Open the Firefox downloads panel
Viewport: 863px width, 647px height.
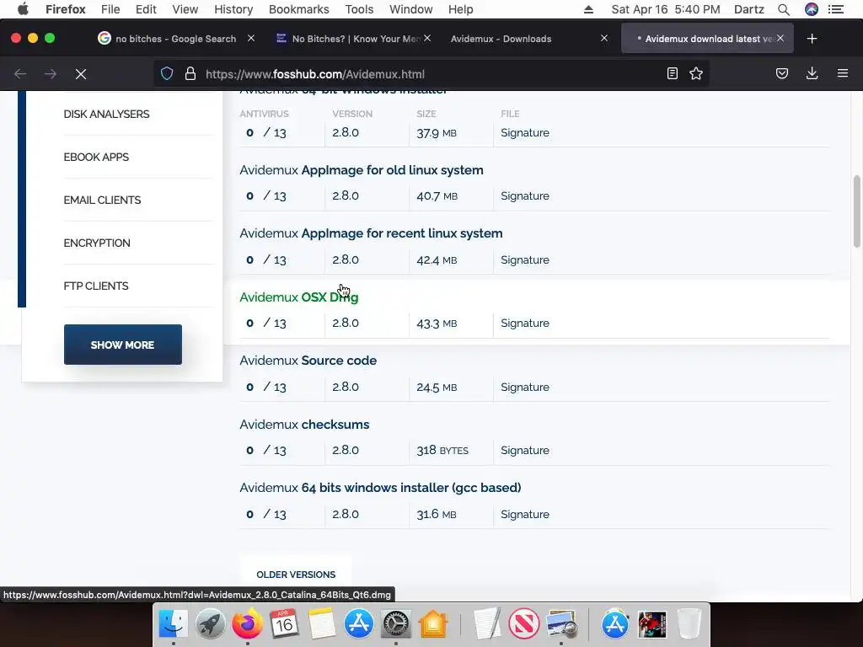click(x=812, y=74)
